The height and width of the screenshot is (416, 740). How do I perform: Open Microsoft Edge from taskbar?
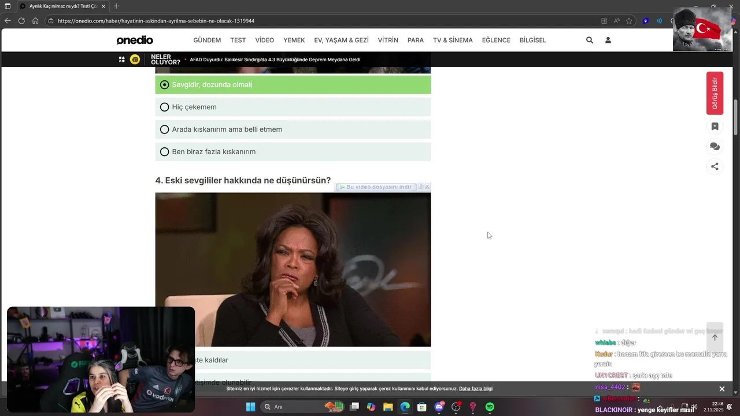pos(405,407)
